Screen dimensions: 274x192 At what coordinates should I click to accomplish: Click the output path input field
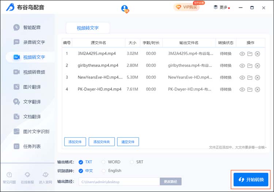[x=119, y=181]
